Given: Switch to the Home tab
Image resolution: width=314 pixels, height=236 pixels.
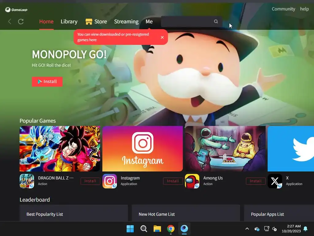Looking at the screenshot, I should [46, 22].
